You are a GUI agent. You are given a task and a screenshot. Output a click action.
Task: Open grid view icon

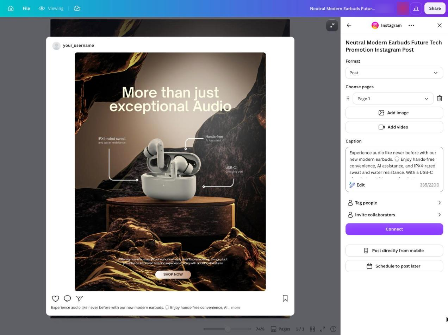pos(312,329)
